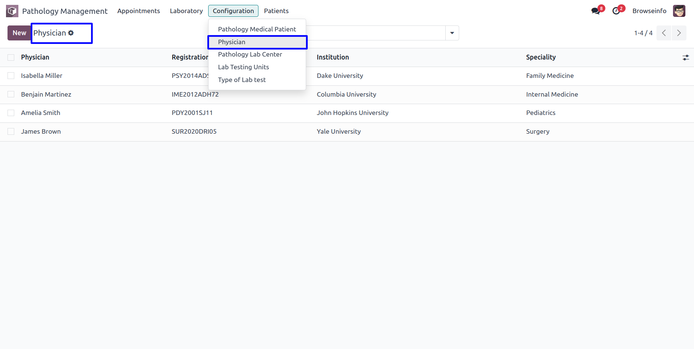Check the James Brown row checkbox
Screen dimensions: 694x349
pyautogui.click(x=11, y=131)
